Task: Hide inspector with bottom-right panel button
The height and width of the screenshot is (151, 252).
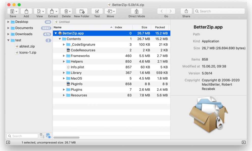Action: click(x=244, y=142)
